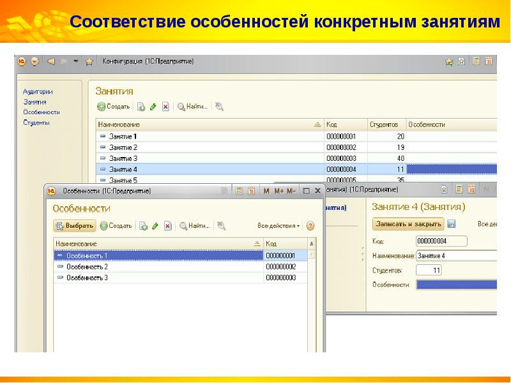Click the edit pencil in Занятия toolbar
Image resolution: width=511 pixels, height=383 pixels.
(x=153, y=107)
